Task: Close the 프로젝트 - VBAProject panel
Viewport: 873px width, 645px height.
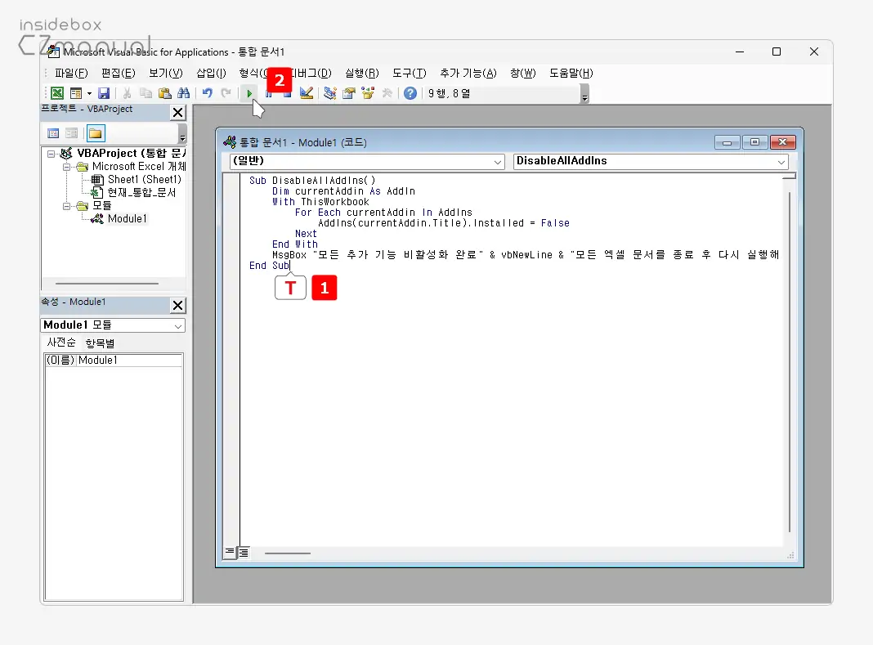Action: [x=177, y=113]
